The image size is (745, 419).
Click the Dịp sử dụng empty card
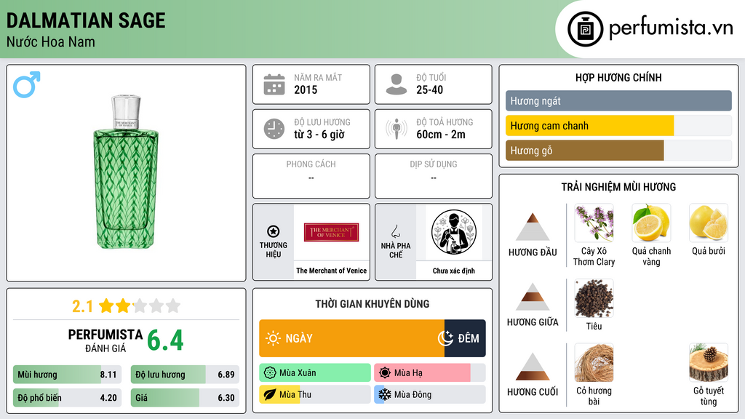[x=434, y=176]
